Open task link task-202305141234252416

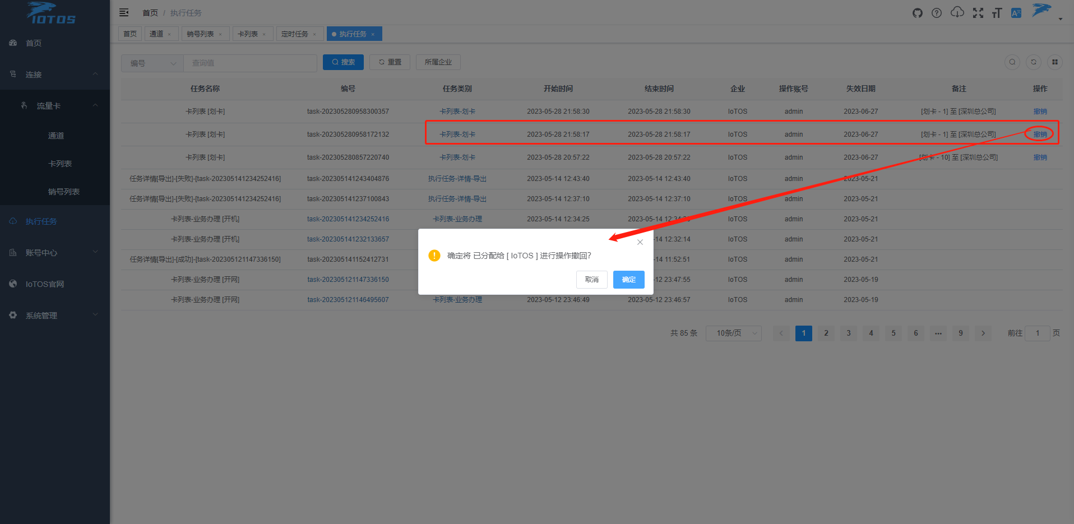(348, 219)
